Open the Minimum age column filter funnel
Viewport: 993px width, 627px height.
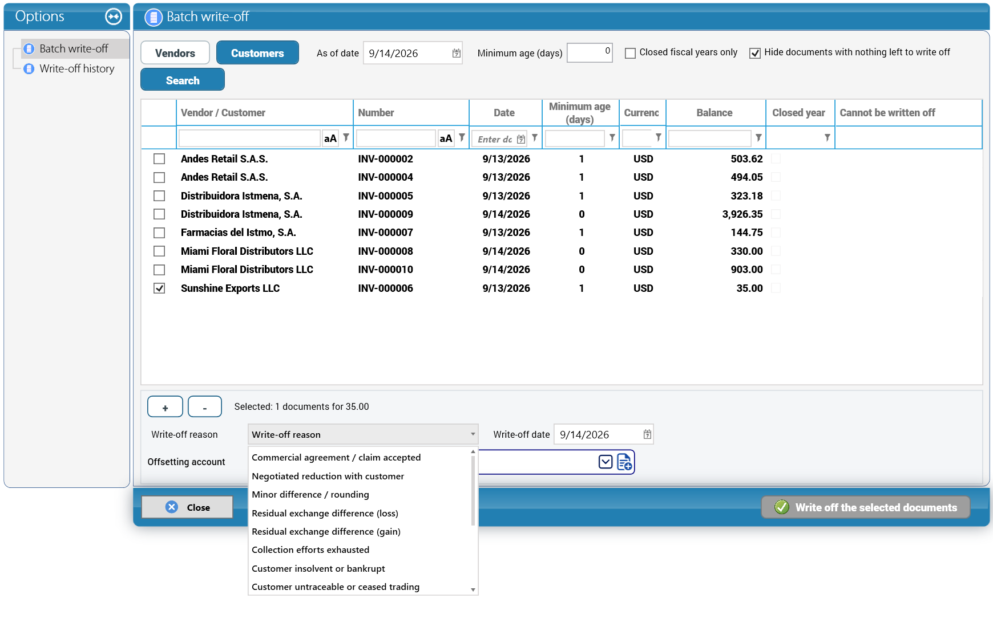(612, 137)
